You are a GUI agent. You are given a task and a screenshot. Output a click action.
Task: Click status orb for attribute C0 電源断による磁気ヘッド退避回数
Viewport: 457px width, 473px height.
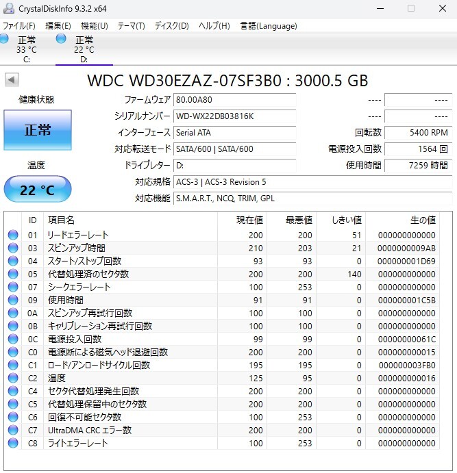pos(13,352)
